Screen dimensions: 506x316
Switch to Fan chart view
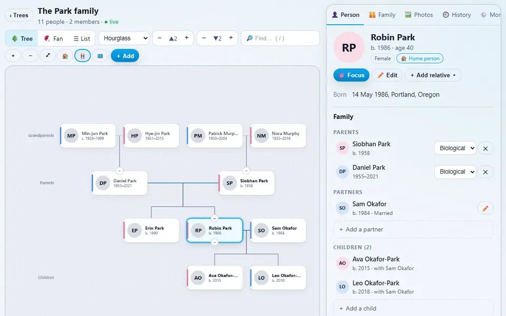tap(54, 38)
